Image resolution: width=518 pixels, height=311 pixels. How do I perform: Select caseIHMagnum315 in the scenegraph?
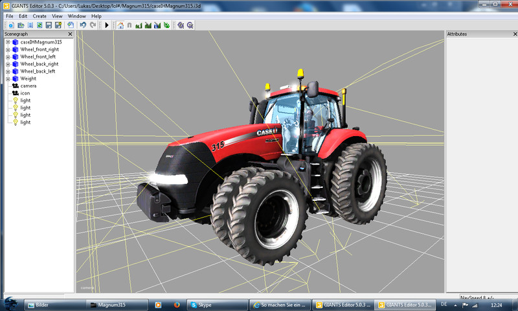click(x=41, y=42)
